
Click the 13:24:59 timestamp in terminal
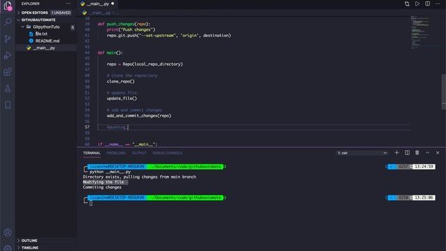tap(424, 167)
